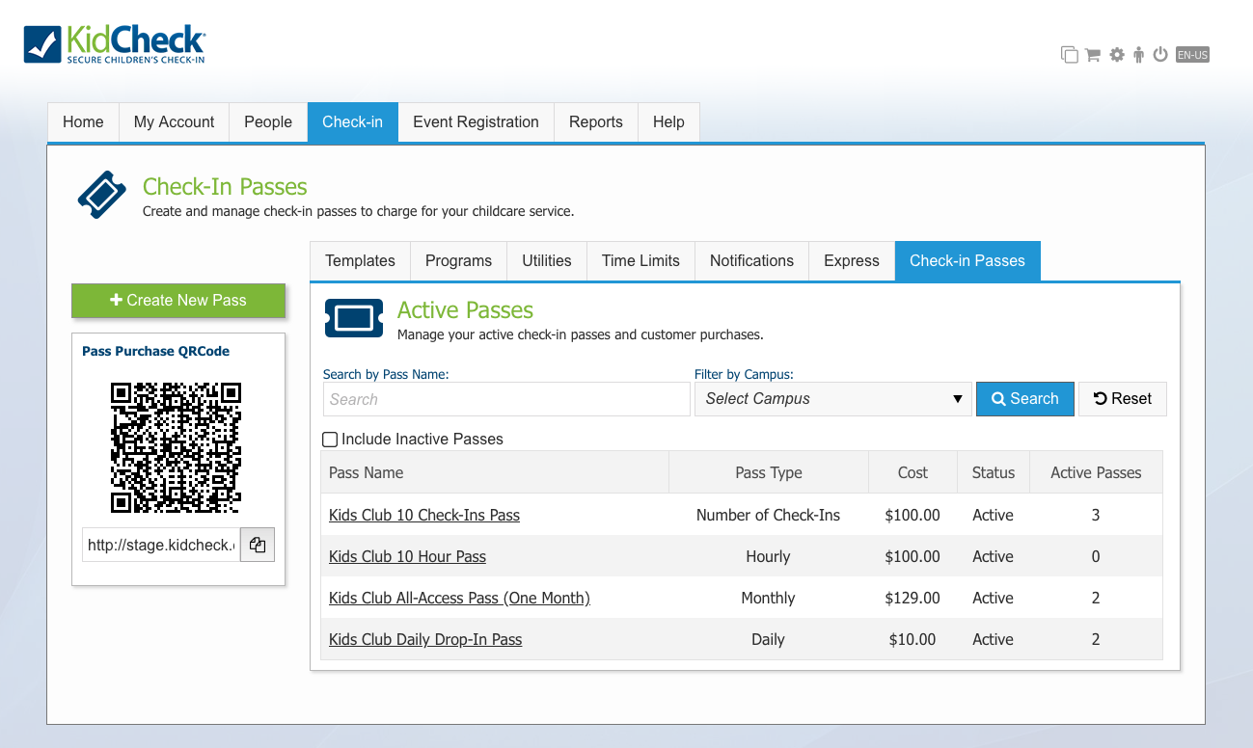The height and width of the screenshot is (748, 1253).
Task: Scan the Pass Purchase QRCode image
Action: click(x=177, y=446)
